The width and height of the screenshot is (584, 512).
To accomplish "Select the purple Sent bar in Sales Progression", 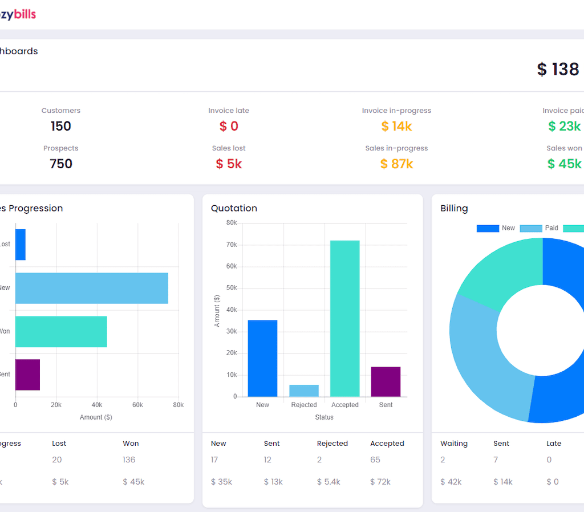I will [x=27, y=375].
